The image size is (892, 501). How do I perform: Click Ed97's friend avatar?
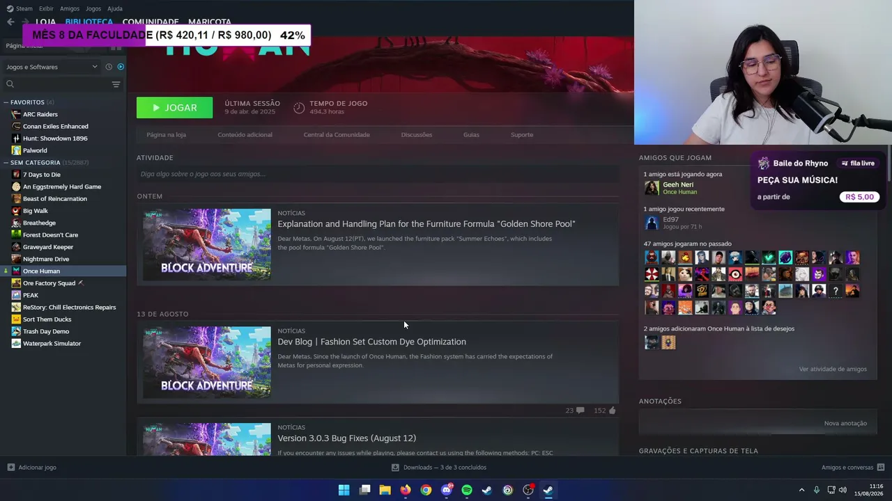(x=652, y=223)
